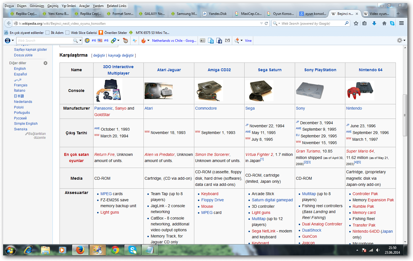Viewport: 413px width, 261px height.
Task: Open the Sony PlayStation column link
Action: click(x=320, y=70)
